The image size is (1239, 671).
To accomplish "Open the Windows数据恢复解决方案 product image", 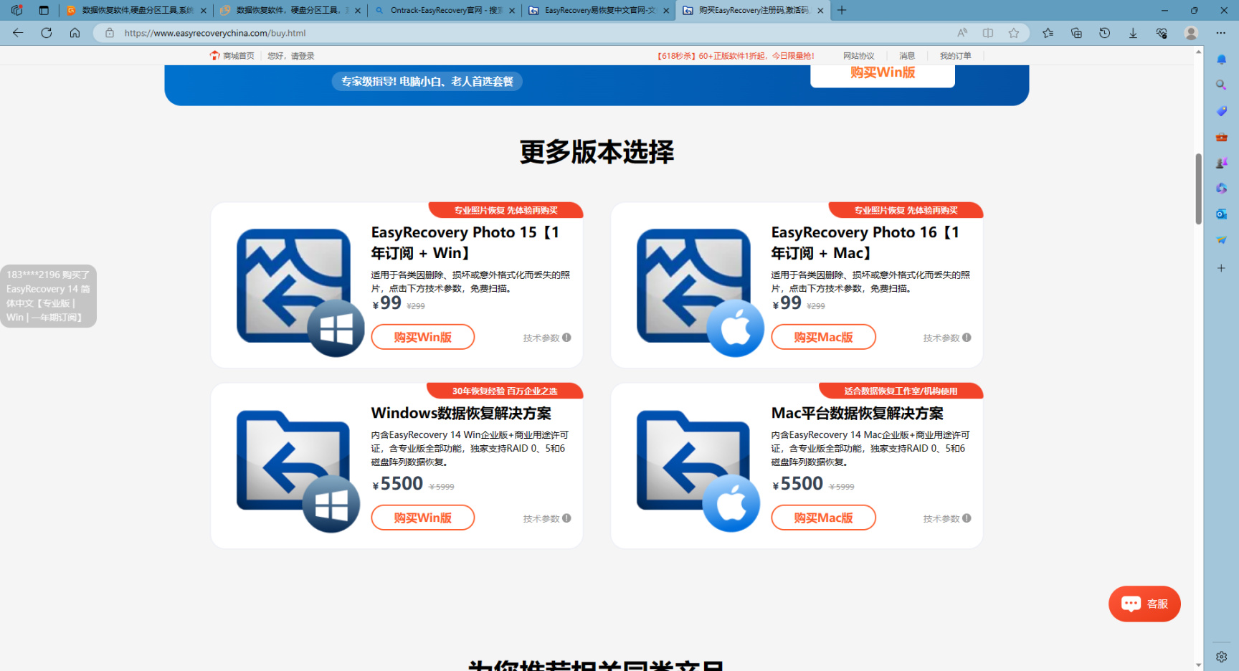I will (298, 471).
